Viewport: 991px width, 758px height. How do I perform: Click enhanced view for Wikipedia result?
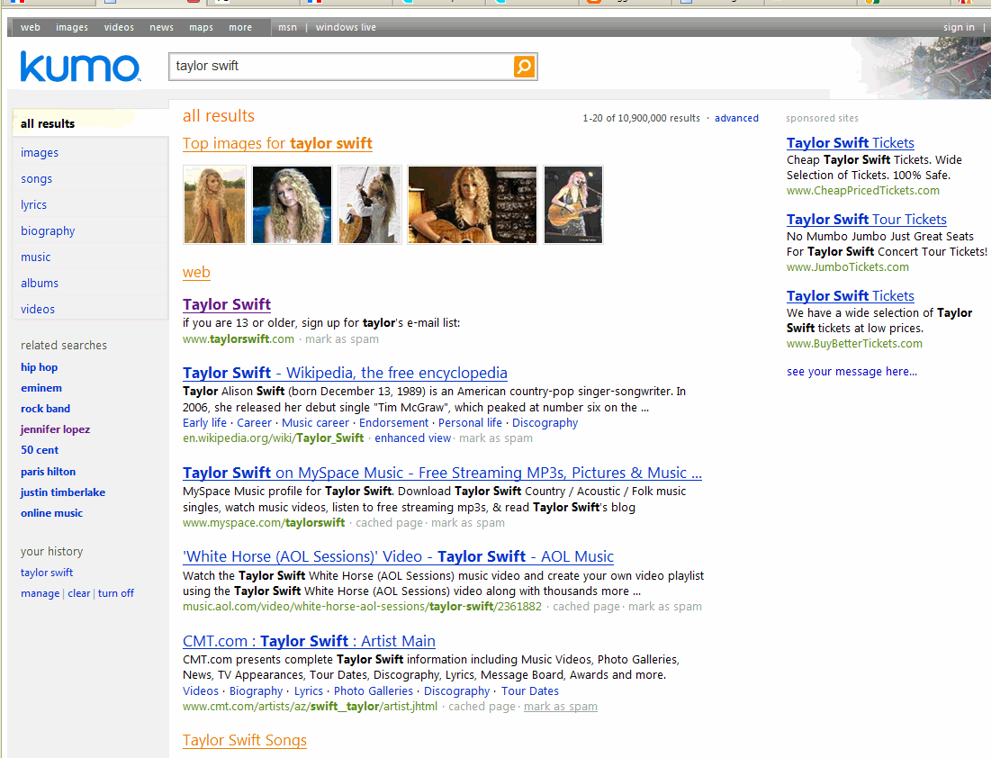coord(413,438)
